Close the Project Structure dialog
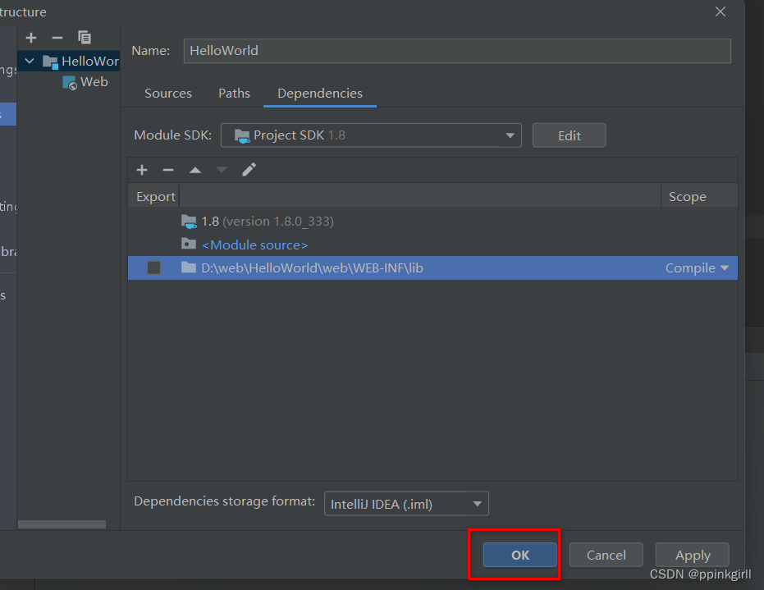Viewport: 764px width, 590px height. pyautogui.click(x=721, y=11)
